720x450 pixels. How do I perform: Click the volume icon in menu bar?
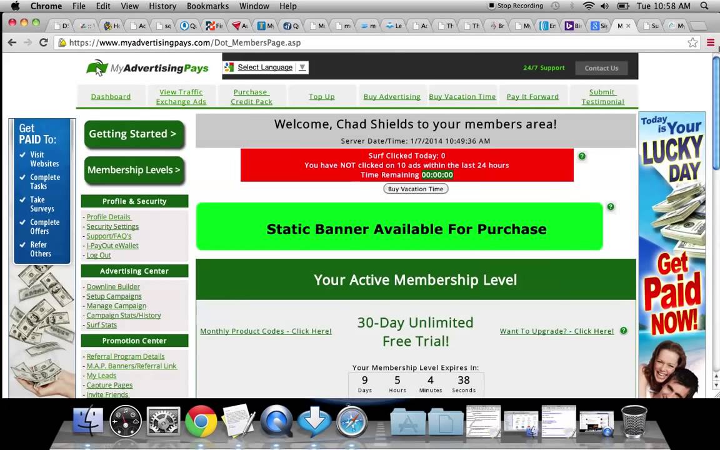[605, 6]
